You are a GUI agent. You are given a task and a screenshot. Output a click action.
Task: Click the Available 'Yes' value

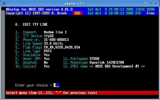pos(47,55)
